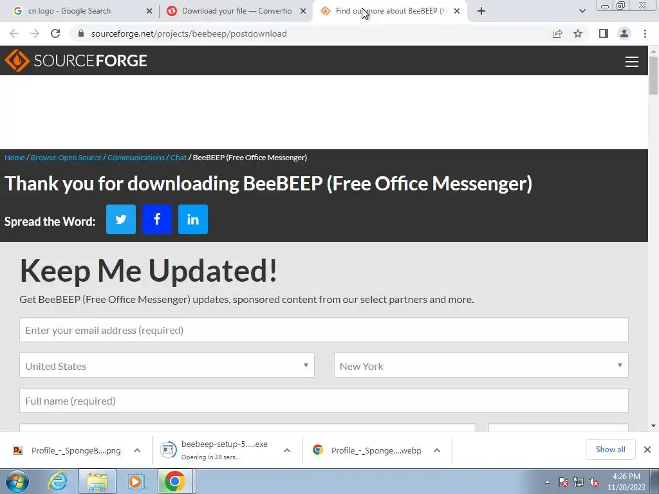Screen dimensions: 659x494
Task: Open the United States country dropdown
Action: (x=167, y=365)
